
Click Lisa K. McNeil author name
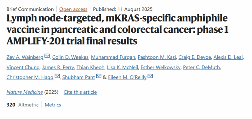coord(123,67)
